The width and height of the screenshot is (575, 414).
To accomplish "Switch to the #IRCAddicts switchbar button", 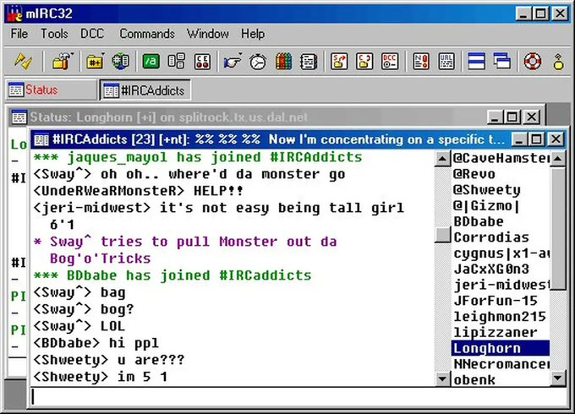I will (x=145, y=90).
